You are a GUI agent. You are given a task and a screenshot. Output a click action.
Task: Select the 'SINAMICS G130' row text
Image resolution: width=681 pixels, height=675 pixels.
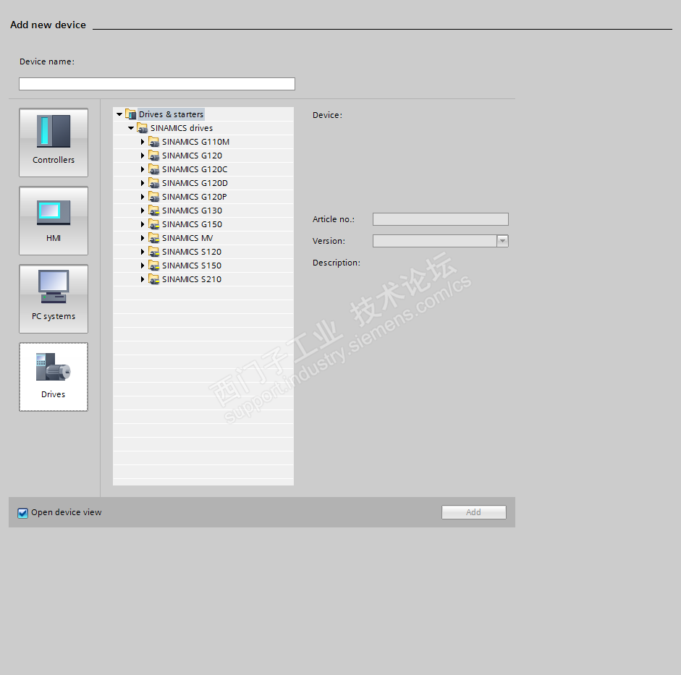[x=192, y=211]
